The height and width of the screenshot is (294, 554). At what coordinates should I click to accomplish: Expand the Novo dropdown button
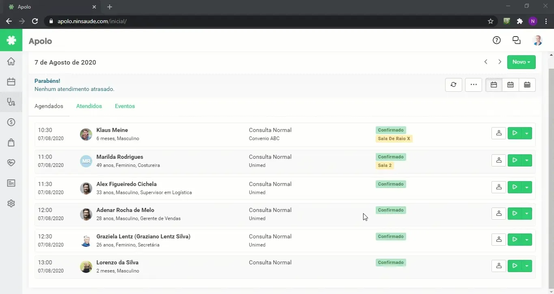point(521,62)
